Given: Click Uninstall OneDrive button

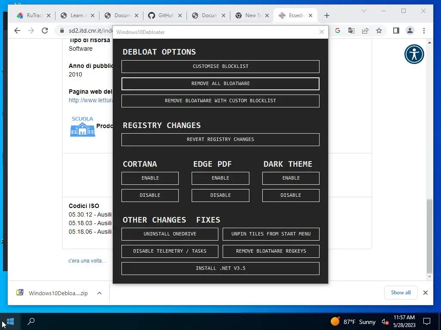Looking at the screenshot, I should (170, 234).
